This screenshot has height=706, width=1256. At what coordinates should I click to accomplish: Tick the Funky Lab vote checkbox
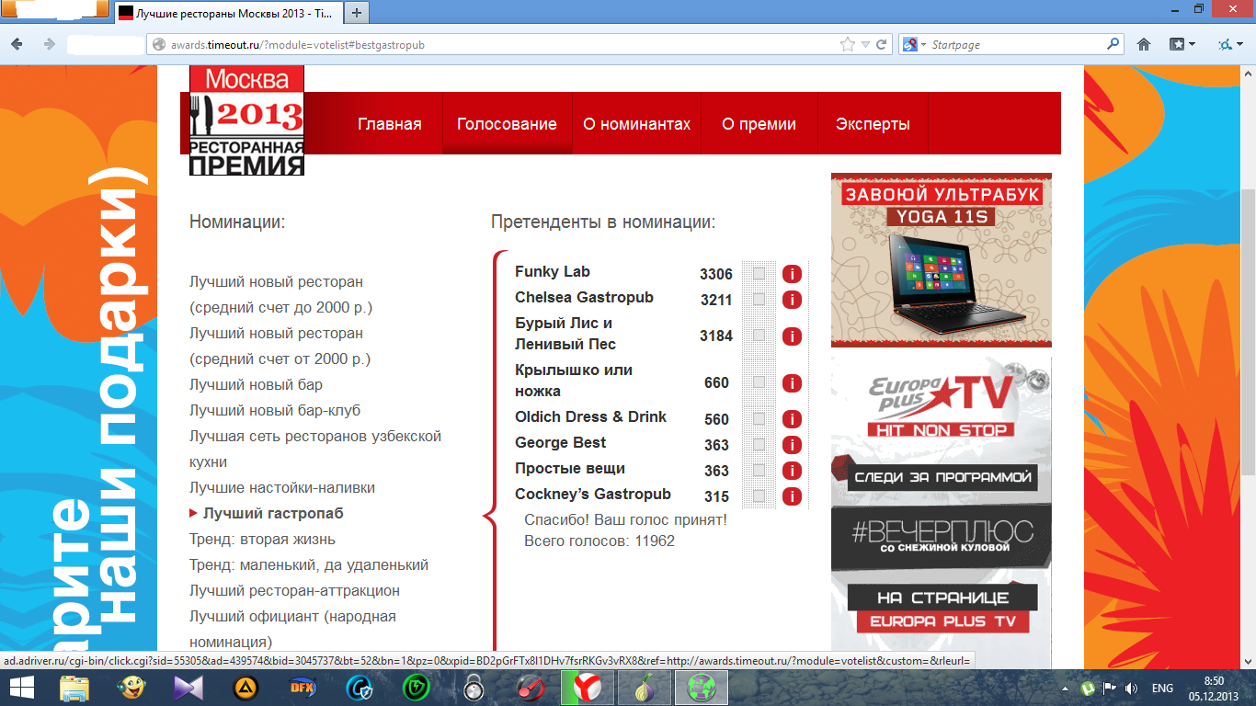click(x=759, y=273)
